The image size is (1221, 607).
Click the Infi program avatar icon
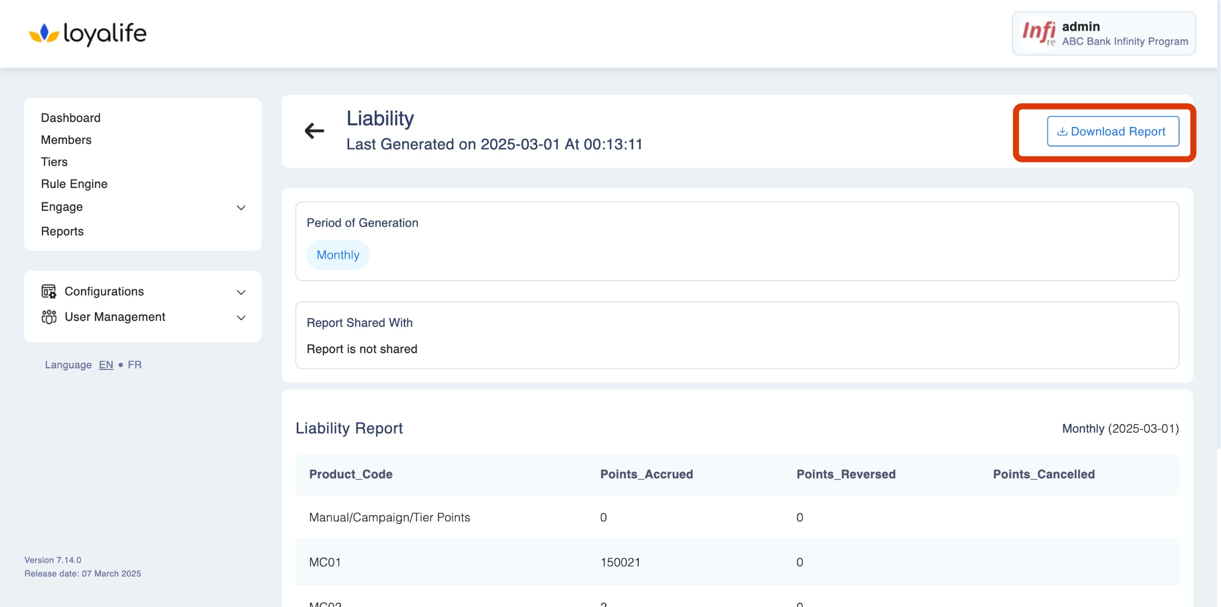coord(1038,33)
